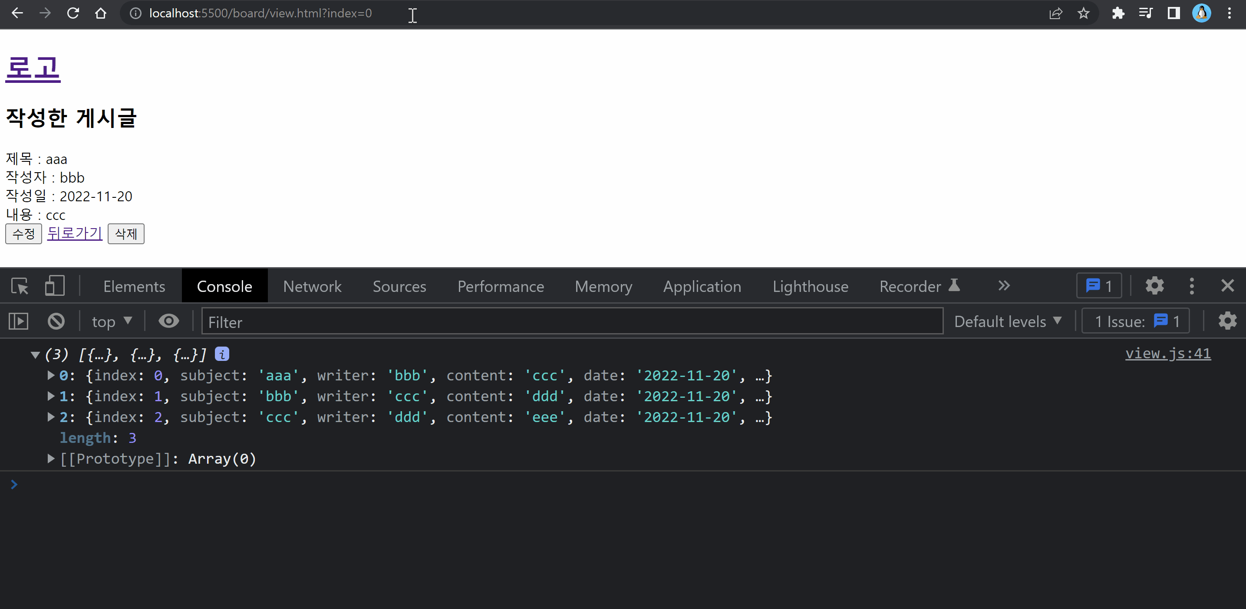Expand array item 1 object

click(x=51, y=396)
